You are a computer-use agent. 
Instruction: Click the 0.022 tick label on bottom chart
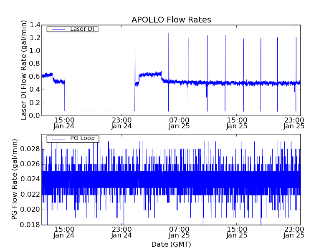[x=30, y=195]
